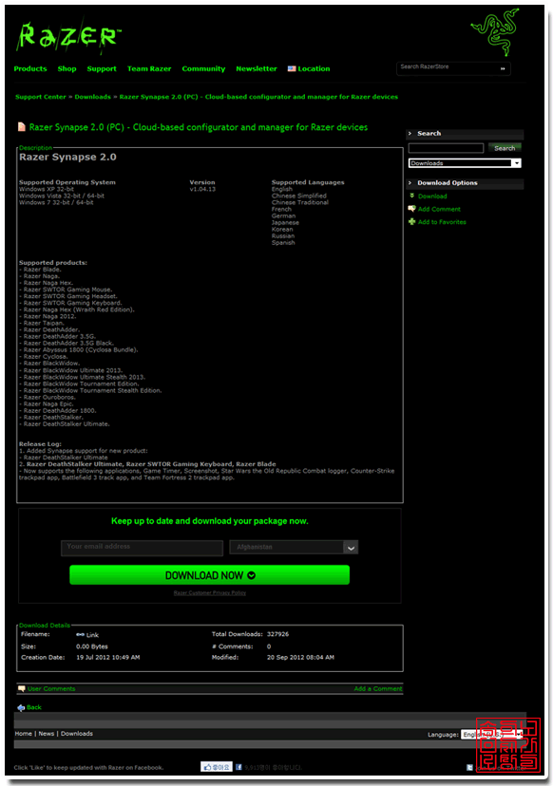Image resolution: width=553 pixels, height=786 pixels.
Task: Open the Team Razer menu
Action: [x=149, y=68]
